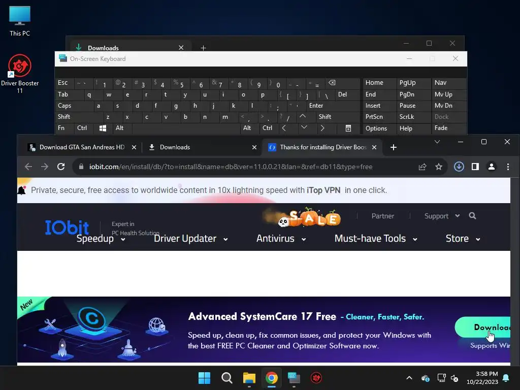Click the up arrow key on keyboard
Screen dimensions: 520x390
(x=303, y=117)
